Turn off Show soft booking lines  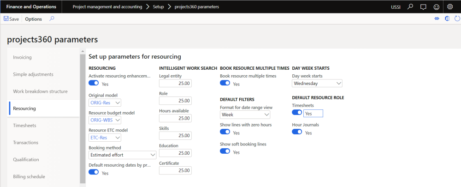(225, 151)
